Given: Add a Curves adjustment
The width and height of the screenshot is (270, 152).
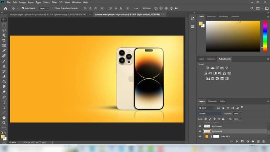Looking at the screenshot, I should click(217, 68).
